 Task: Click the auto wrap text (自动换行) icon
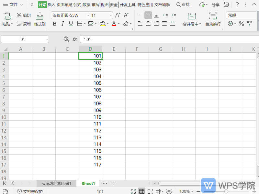tap(213, 16)
